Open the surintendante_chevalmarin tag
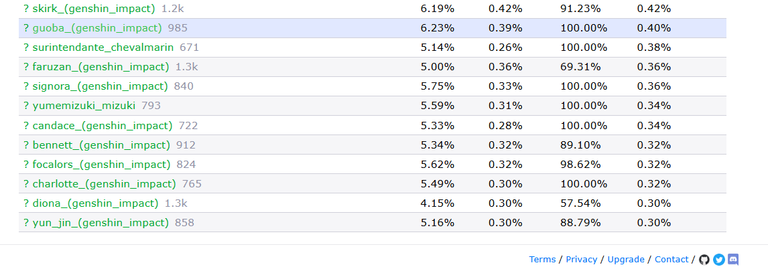The height and width of the screenshot is (269, 768). tap(103, 48)
